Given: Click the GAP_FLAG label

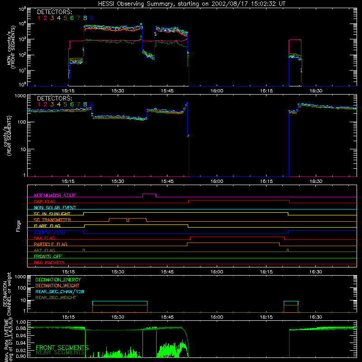Looking at the screenshot, I should point(44,201).
